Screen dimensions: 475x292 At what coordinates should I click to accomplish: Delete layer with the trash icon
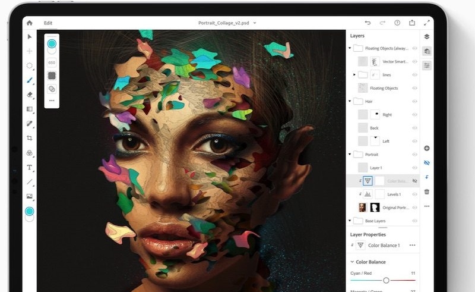click(427, 191)
